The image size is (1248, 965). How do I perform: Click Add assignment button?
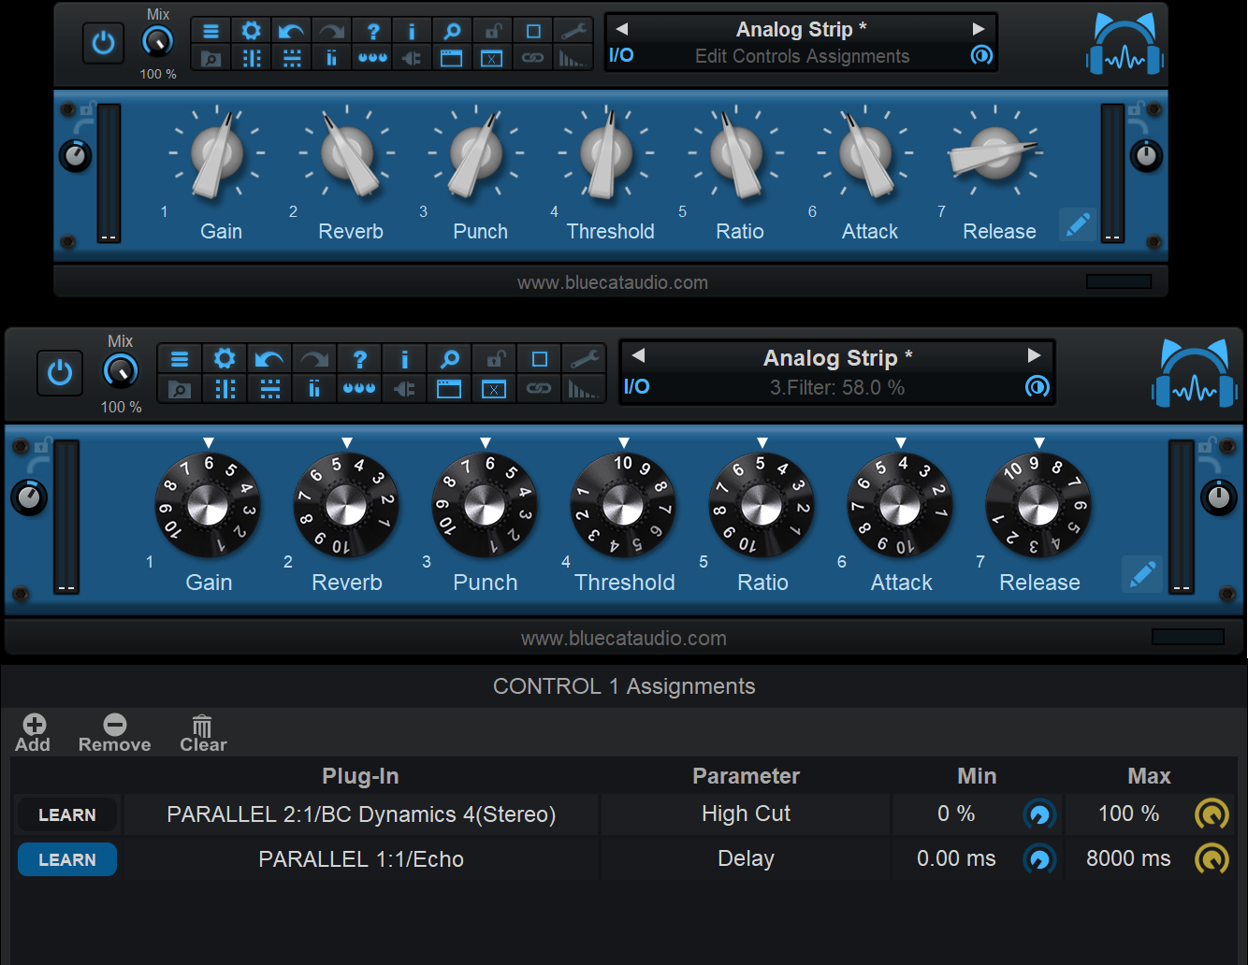point(33,733)
